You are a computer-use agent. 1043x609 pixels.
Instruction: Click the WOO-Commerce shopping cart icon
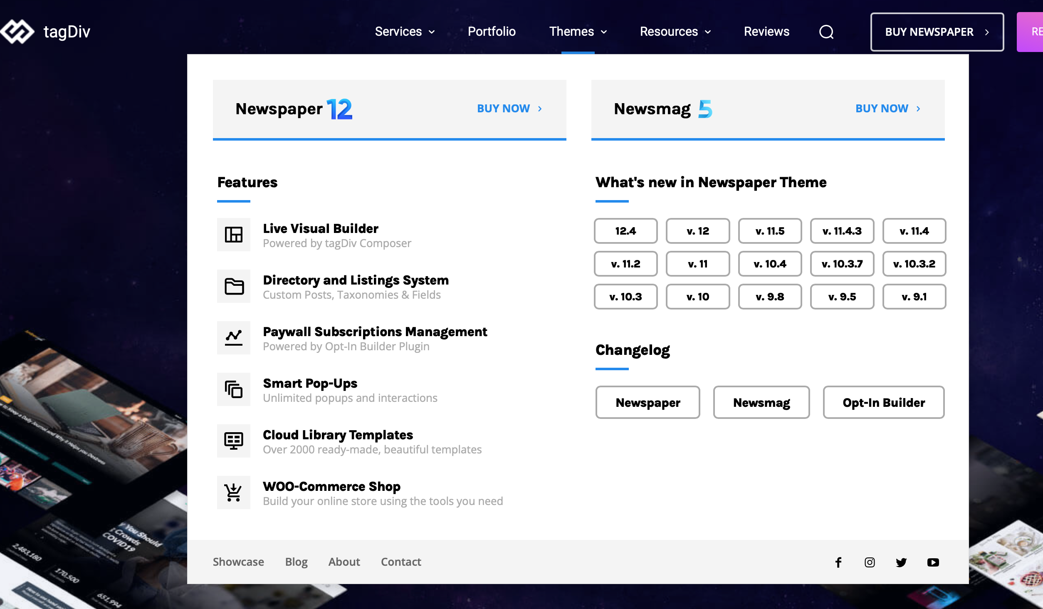234,493
